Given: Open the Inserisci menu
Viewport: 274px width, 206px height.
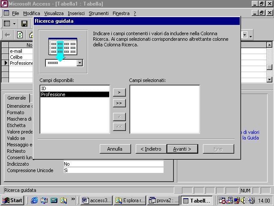Looking at the screenshot, I should point(76,13).
